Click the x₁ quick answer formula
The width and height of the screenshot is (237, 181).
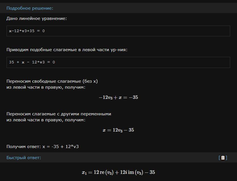pos(118,172)
